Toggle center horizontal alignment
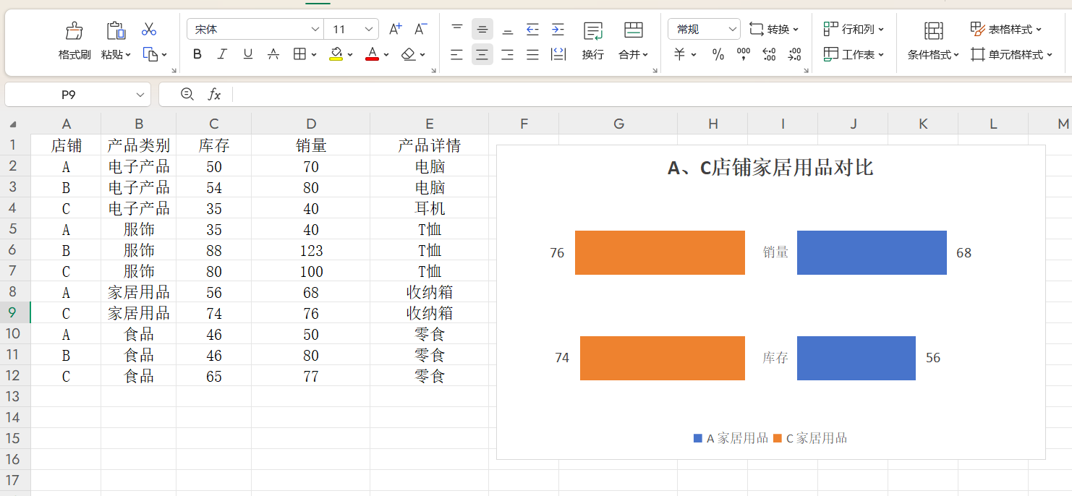This screenshot has height=496, width=1072. pos(482,54)
